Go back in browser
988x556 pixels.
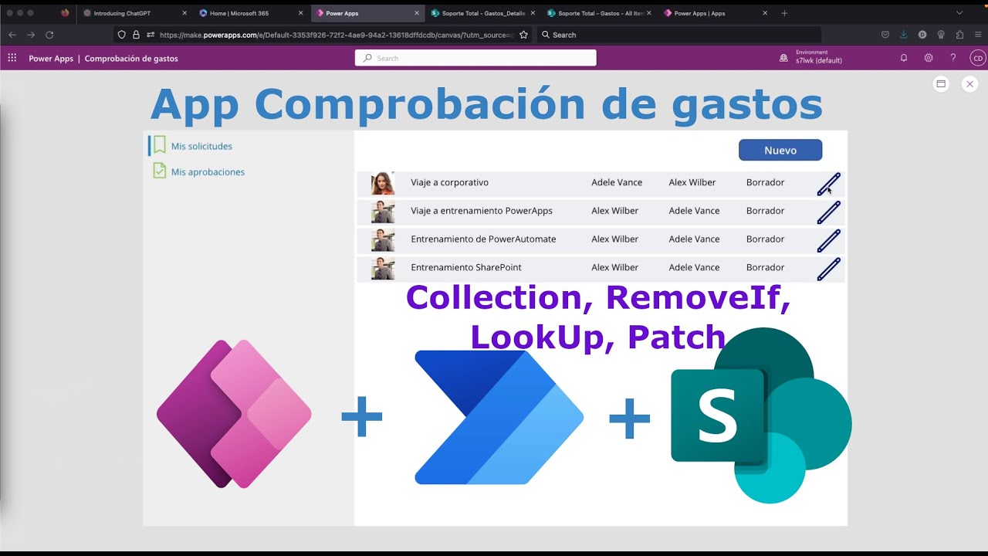click(x=12, y=35)
